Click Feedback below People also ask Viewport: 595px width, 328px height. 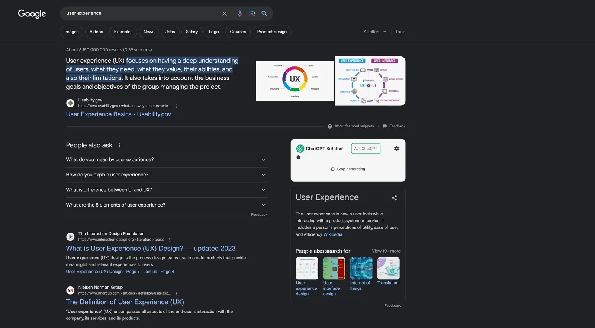pos(259,215)
